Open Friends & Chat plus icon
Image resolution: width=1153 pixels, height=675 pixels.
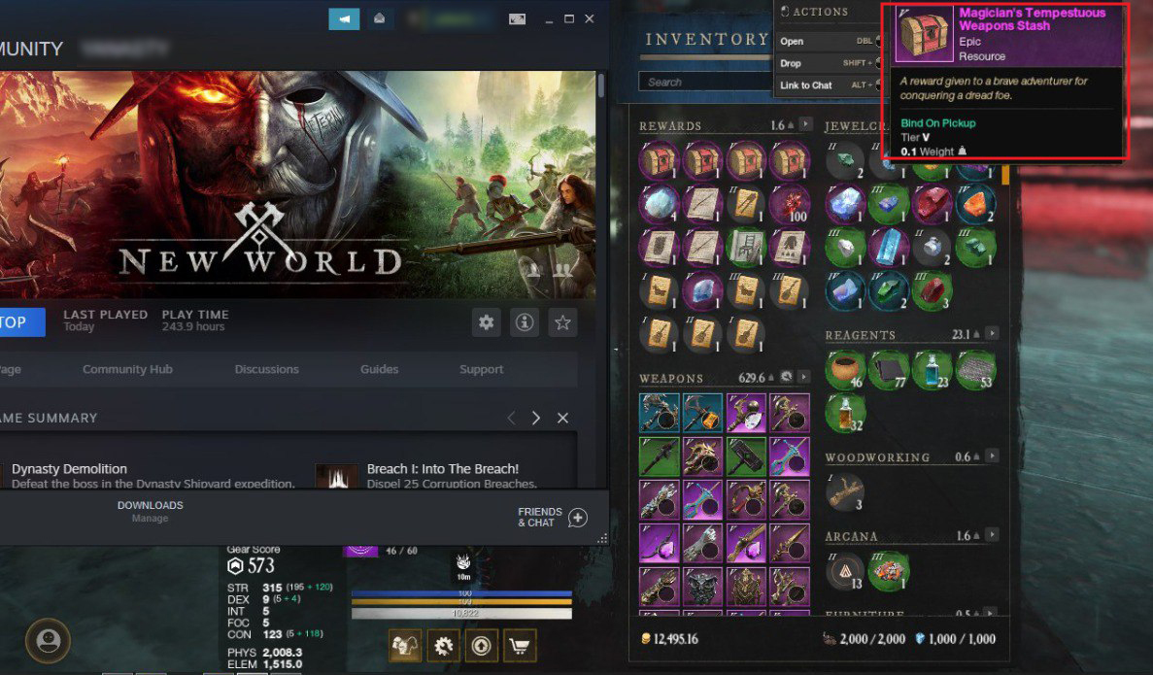[x=578, y=518]
